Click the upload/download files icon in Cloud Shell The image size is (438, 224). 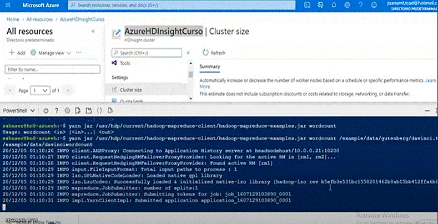(78, 111)
